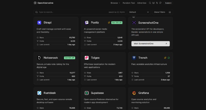Toggle Show Filters

[x=162, y=12]
